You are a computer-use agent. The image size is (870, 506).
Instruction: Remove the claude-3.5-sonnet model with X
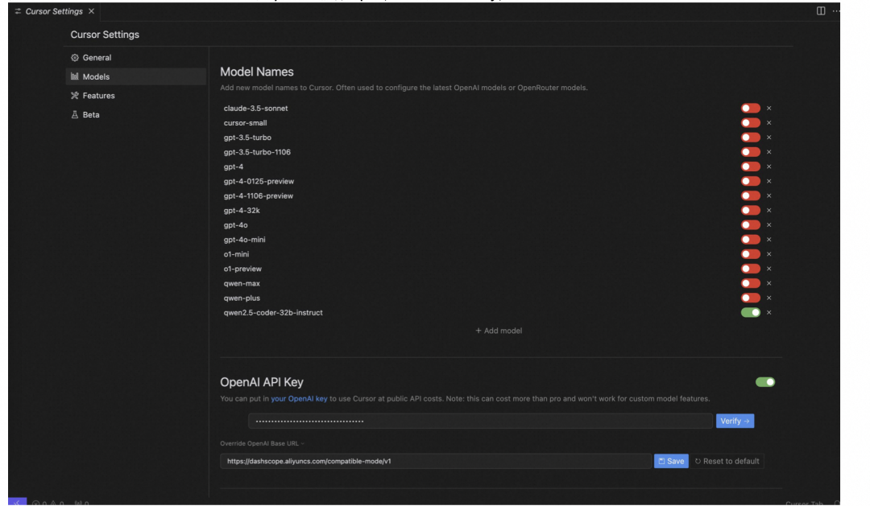(x=768, y=109)
